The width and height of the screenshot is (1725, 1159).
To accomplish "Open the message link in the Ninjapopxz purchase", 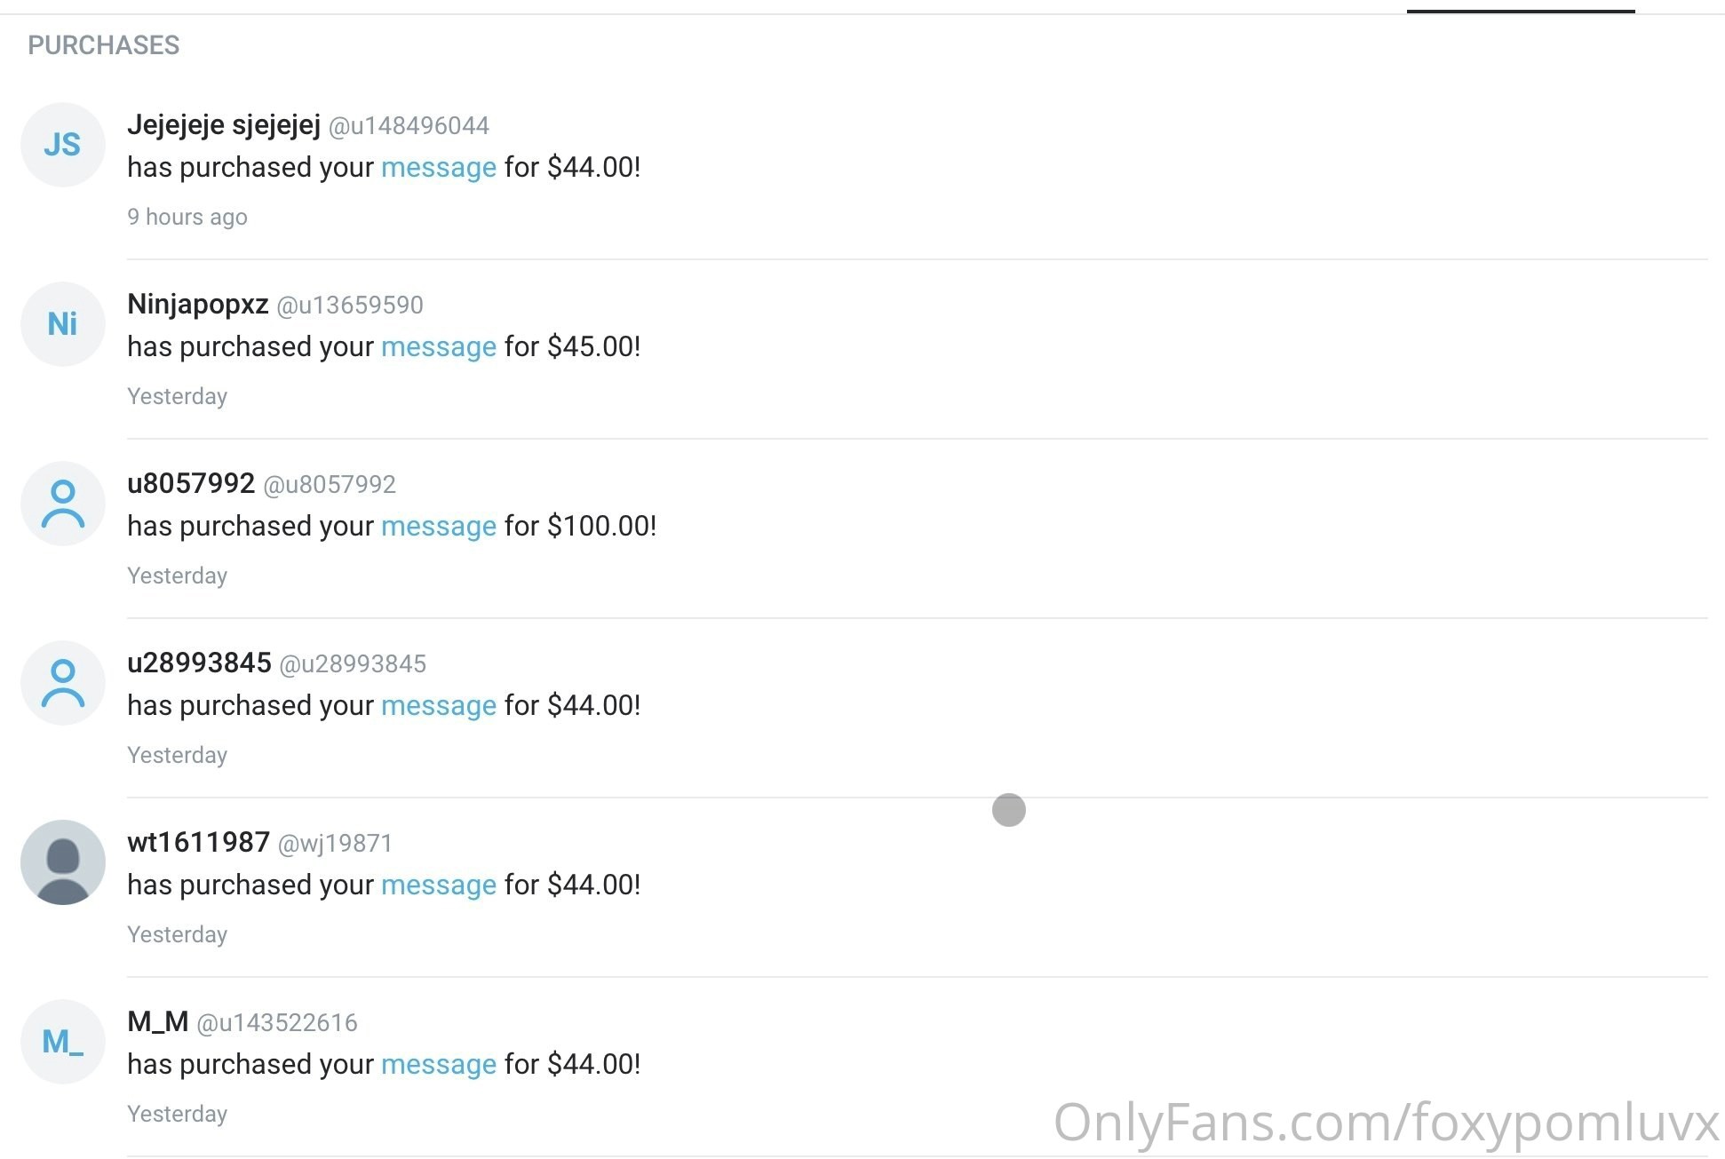I will pyautogui.click(x=439, y=346).
